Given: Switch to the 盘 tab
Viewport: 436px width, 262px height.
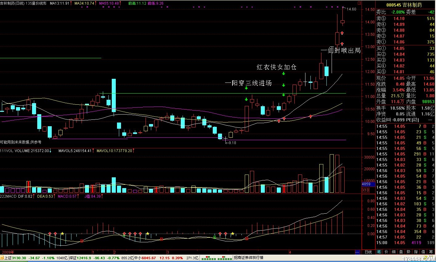Looking at the screenshot, I should 401,252.
